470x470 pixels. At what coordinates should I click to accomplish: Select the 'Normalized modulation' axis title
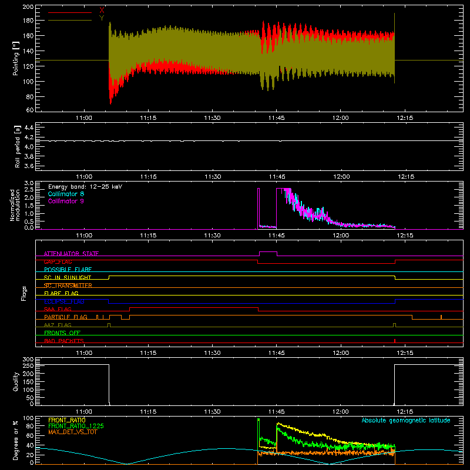coord(15,205)
